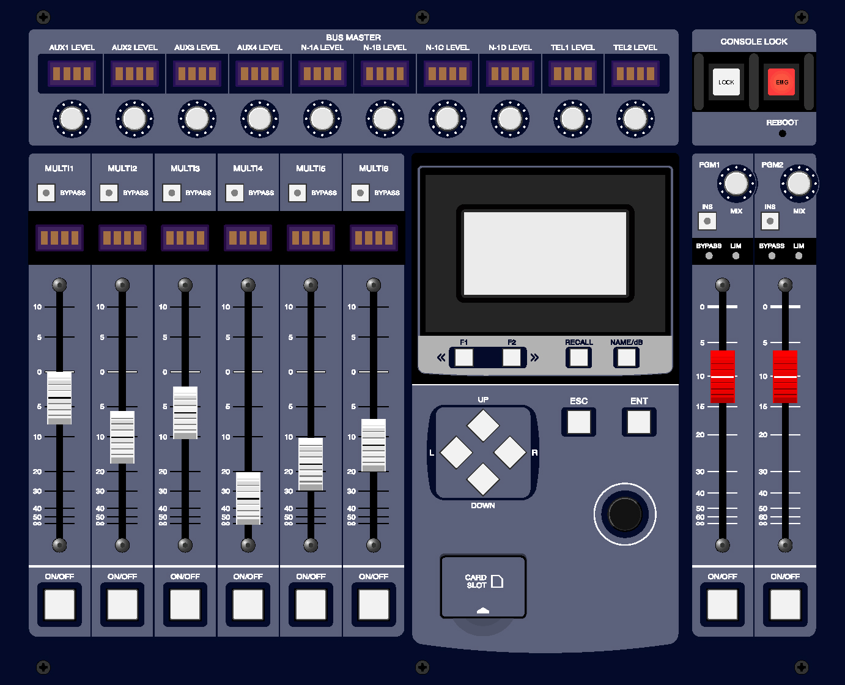Image resolution: width=845 pixels, height=685 pixels.
Task: Click the TEL1 LEVEL knob
Action: pos(572,119)
